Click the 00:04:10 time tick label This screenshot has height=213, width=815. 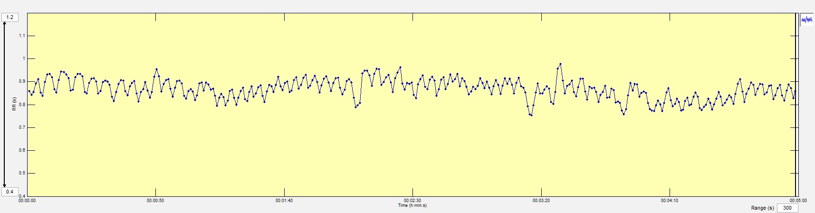click(670, 201)
